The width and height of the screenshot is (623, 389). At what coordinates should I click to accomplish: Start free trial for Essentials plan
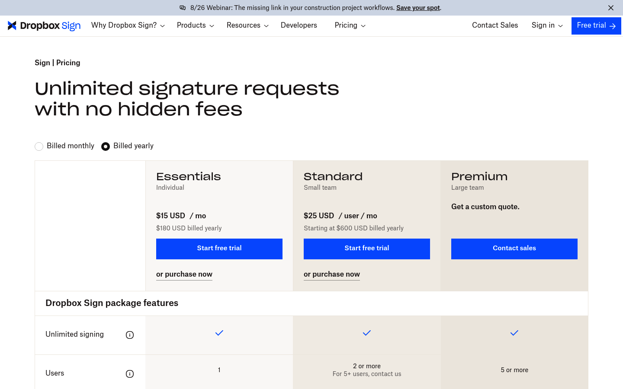click(219, 249)
